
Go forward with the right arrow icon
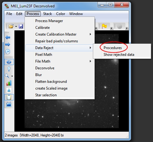coord(8,44)
